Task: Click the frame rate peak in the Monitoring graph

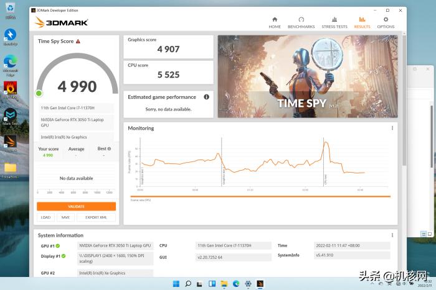Action: pyautogui.click(x=326, y=143)
